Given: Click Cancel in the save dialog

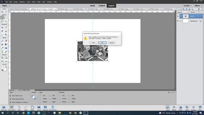Looking at the screenshot, I should click(112, 43).
